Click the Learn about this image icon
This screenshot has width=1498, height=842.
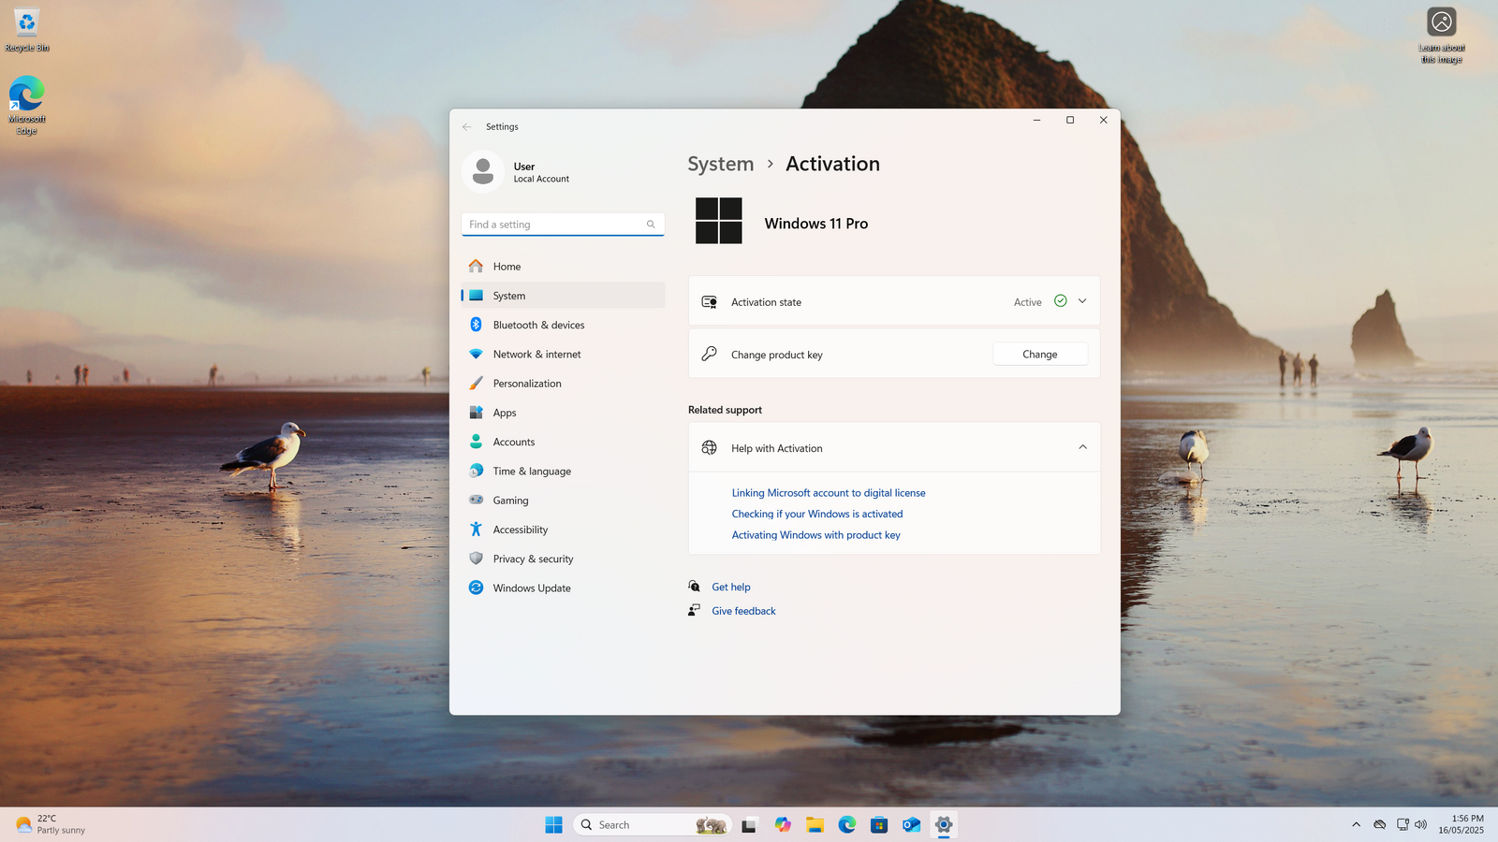click(x=1442, y=36)
